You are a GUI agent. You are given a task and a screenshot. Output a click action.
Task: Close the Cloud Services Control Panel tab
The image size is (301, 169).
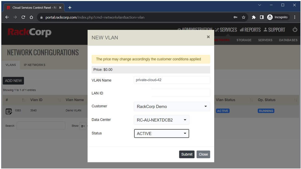point(60,8)
